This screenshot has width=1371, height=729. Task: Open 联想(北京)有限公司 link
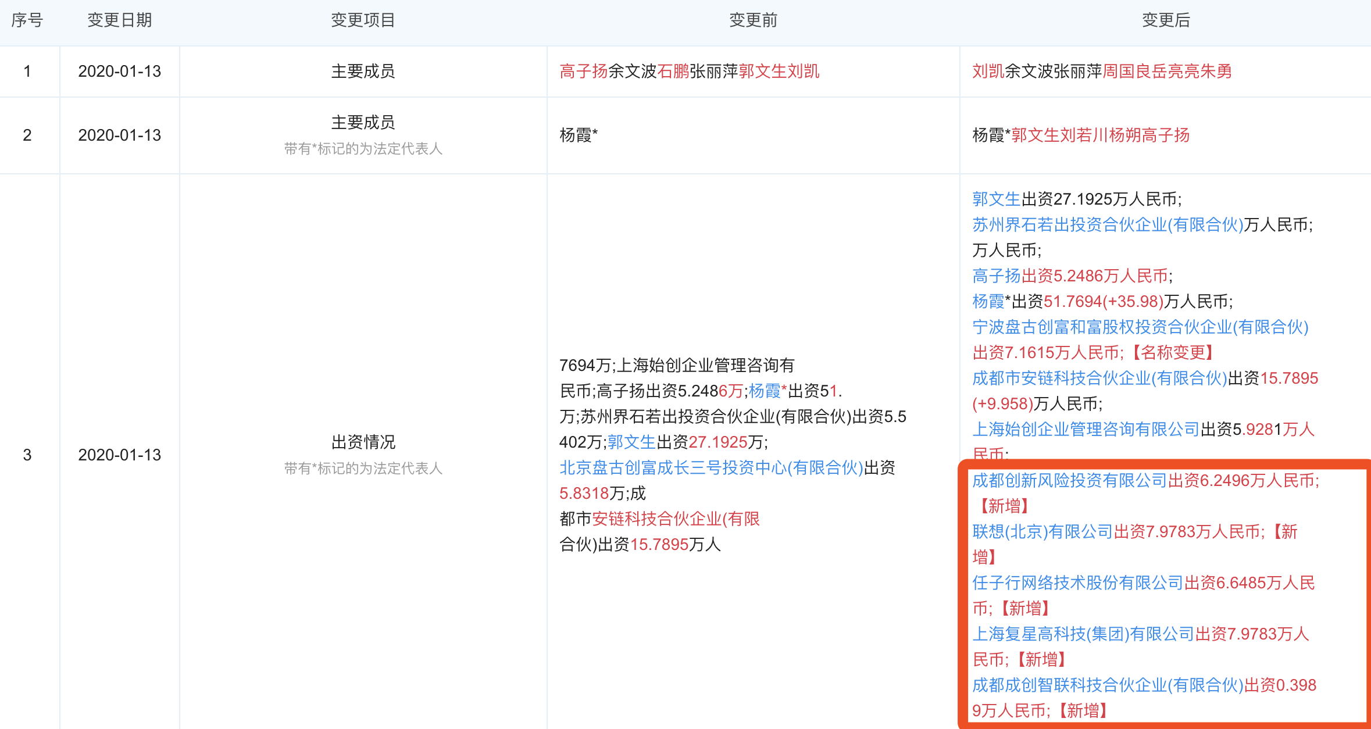1042,532
